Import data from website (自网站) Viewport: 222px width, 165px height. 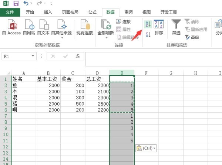point(29,27)
